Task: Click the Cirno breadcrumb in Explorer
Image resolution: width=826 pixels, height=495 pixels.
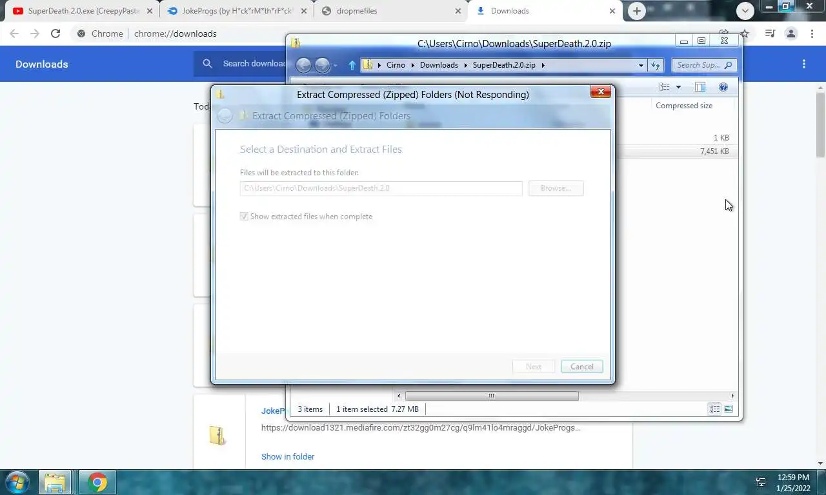Action: coord(396,65)
